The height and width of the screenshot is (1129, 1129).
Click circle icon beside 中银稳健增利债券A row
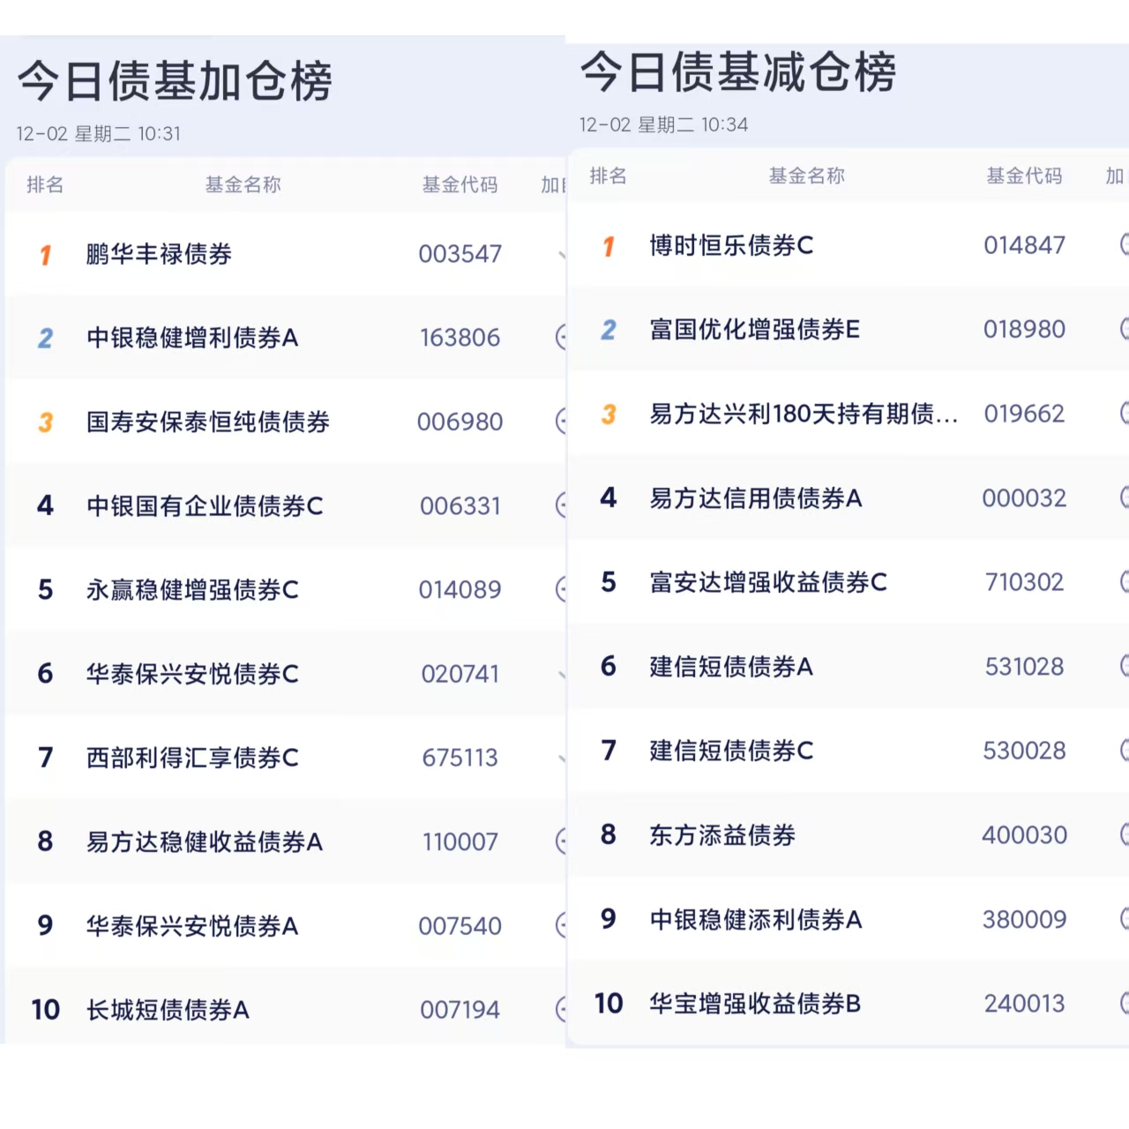pyautogui.click(x=561, y=337)
